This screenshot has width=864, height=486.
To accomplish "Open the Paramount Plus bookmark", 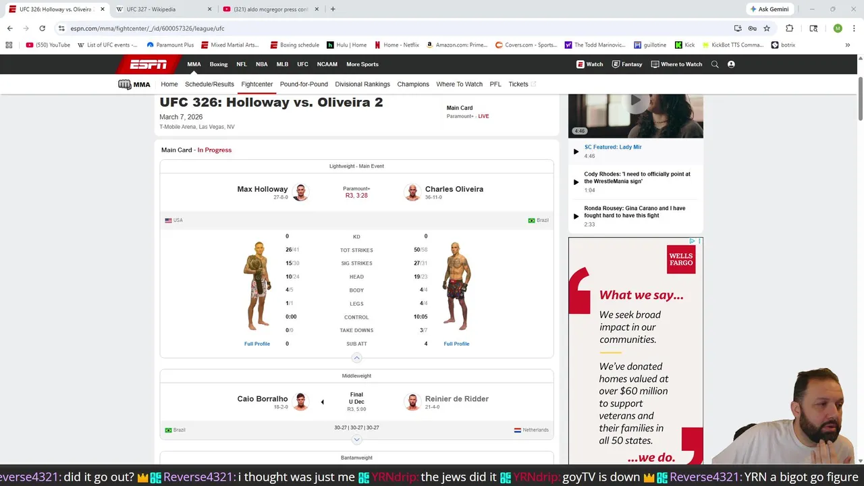I will coord(170,45).
